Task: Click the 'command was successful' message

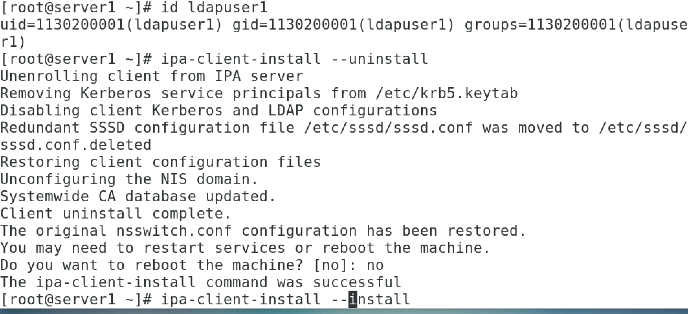Action: (x=303, y=282)
